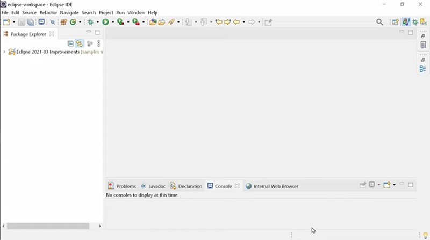Open the Navigate menu
The image size is (430, 240).
click(69, 12)
